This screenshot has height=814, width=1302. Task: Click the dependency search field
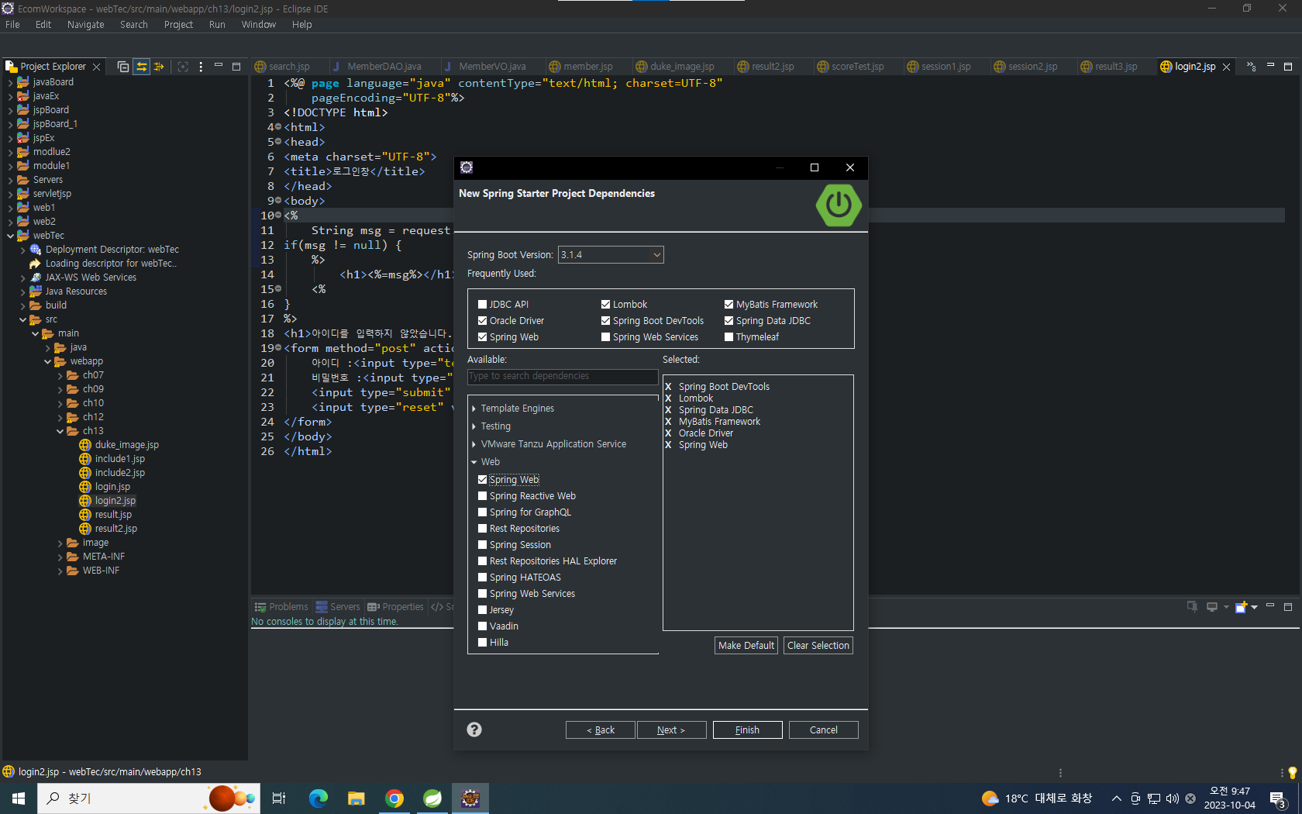coord(563,376)
